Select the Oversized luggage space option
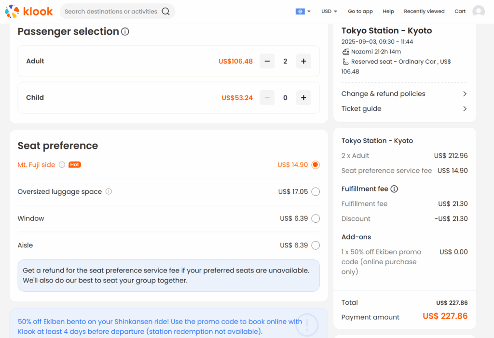 [316, 192]
